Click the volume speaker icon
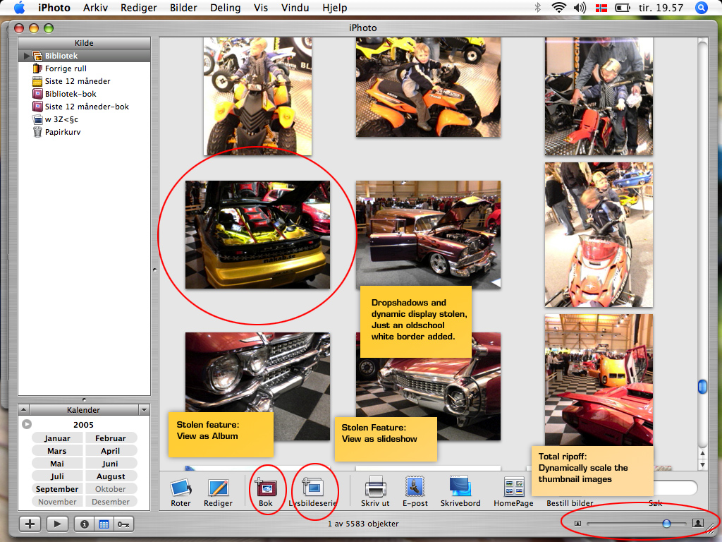722x542 pixels. coord(580,8)
